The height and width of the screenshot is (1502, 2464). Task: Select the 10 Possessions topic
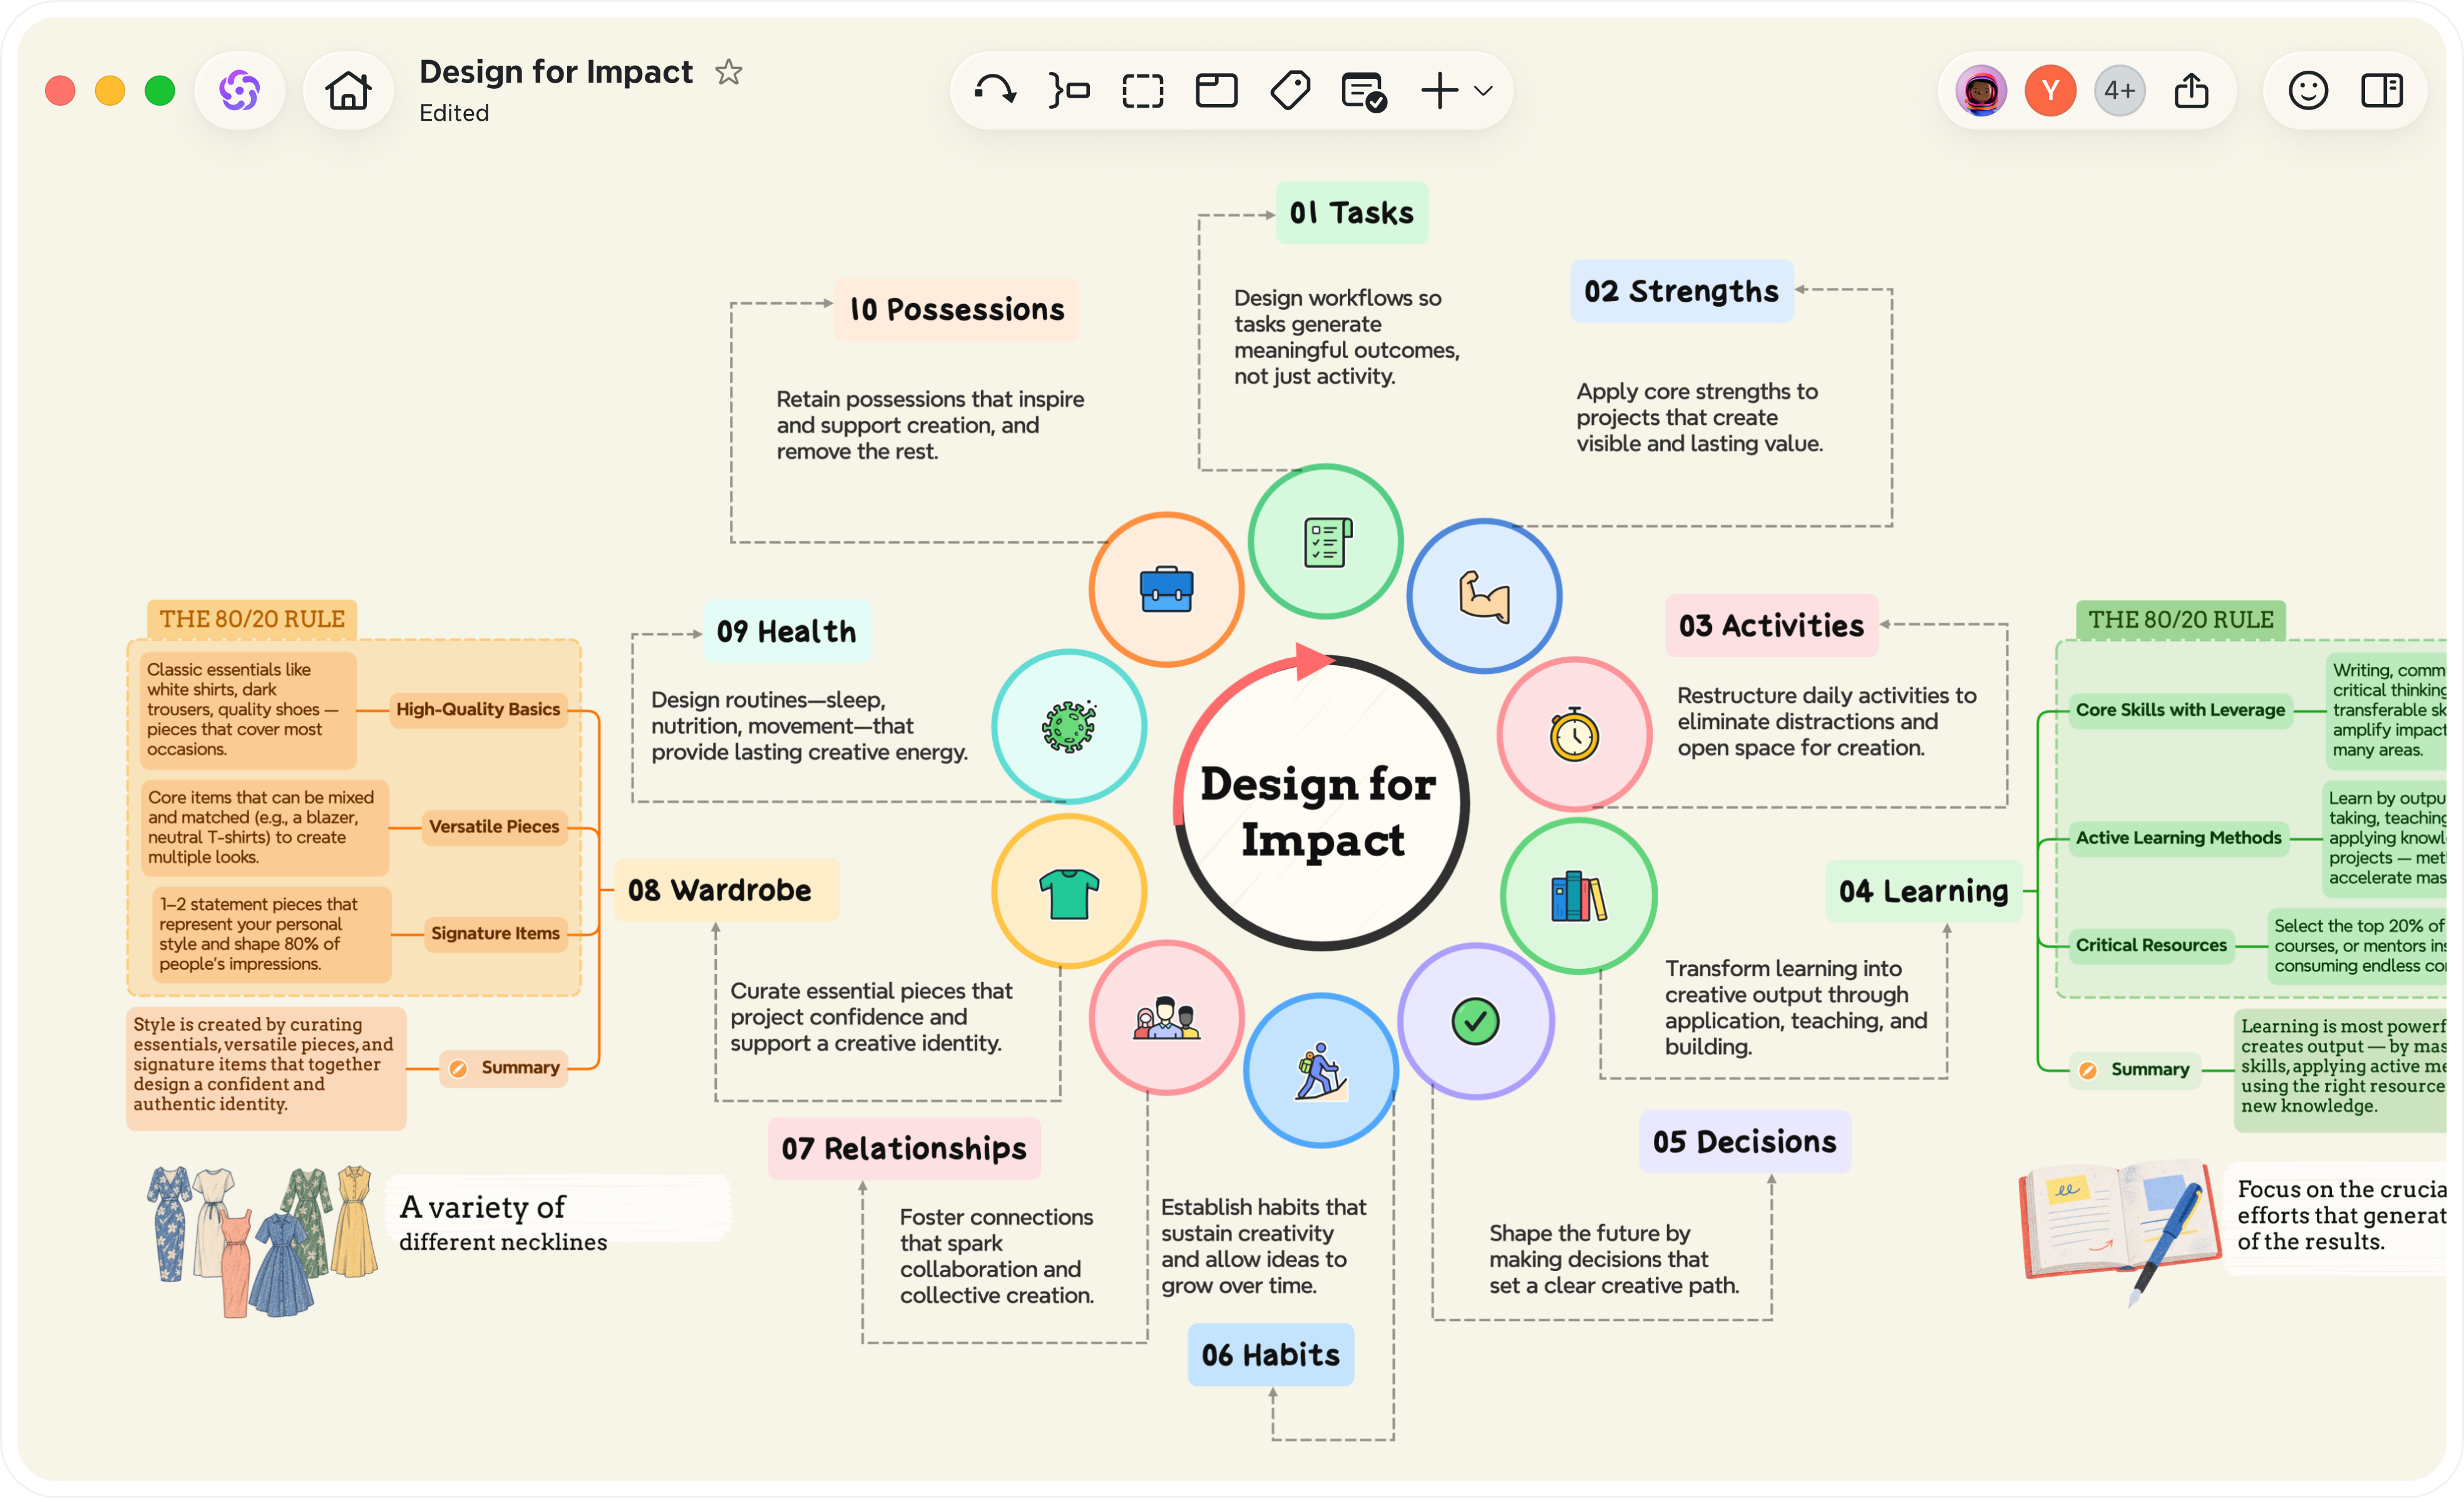click(957, 310)
